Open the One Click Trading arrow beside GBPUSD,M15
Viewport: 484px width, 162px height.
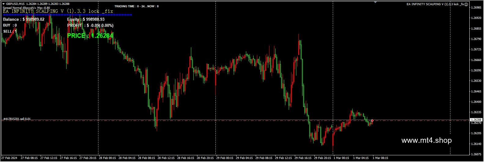(x=3, y=4)
